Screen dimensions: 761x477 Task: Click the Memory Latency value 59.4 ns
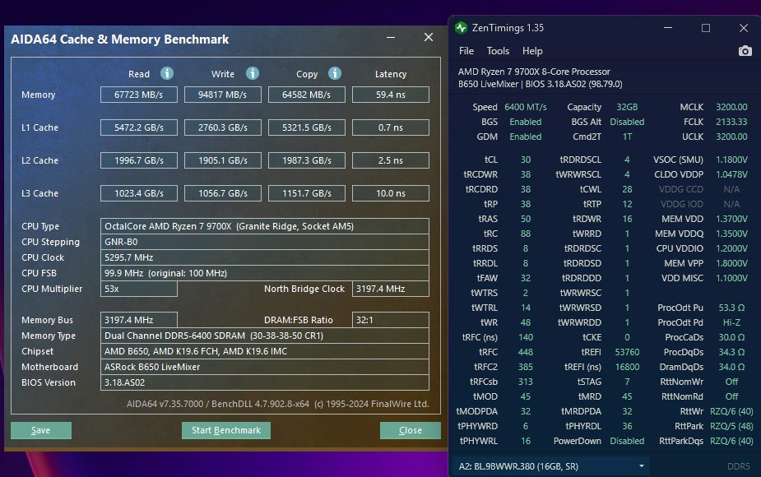(x=391, y=95)
